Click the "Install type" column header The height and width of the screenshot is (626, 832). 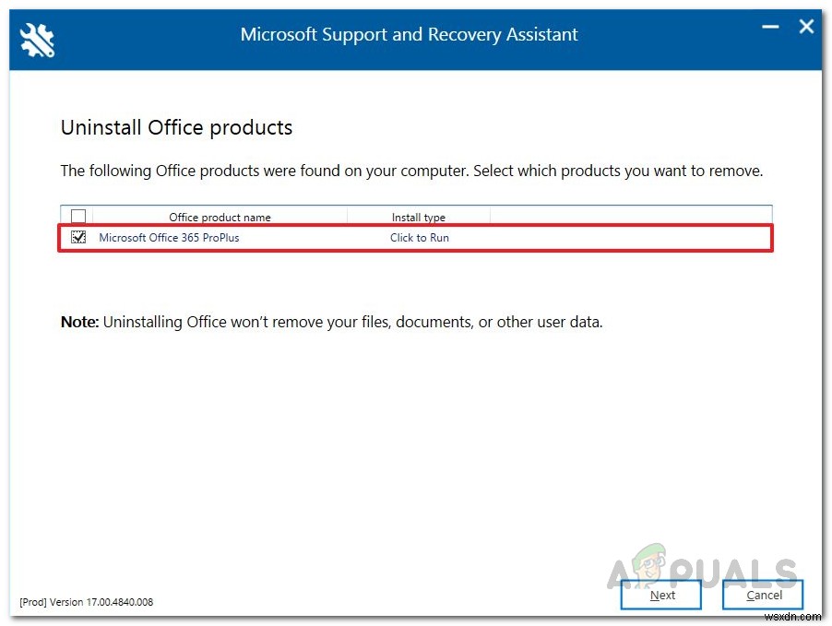pos(419,217)
